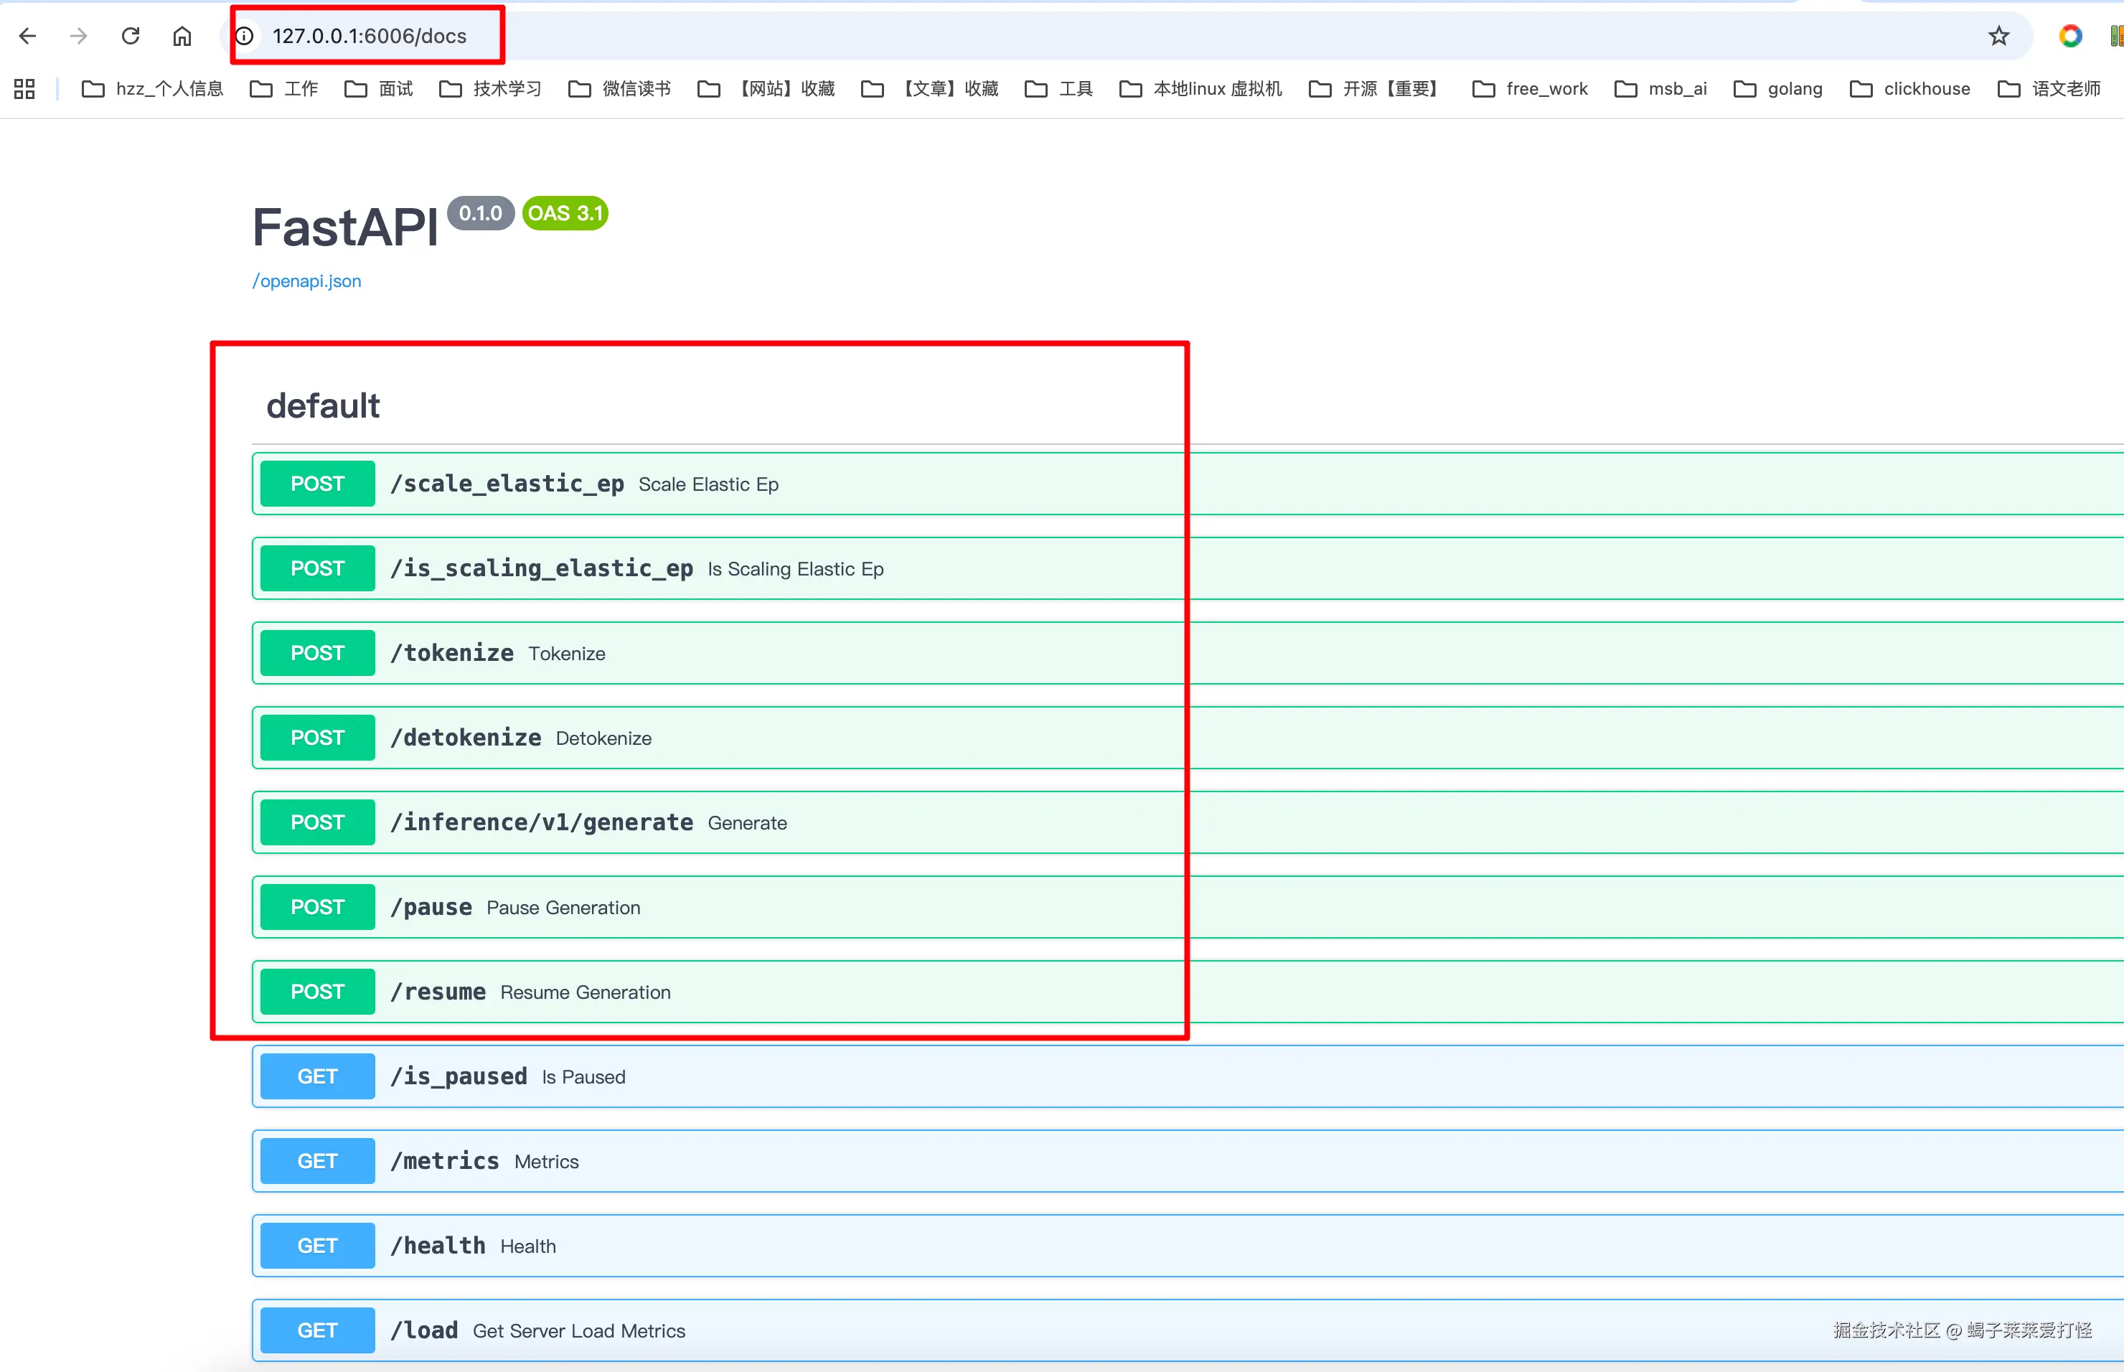Screen dimensions: 2124x1372
Task: Expand the POST /detokenize endpoint
Action: pos(1188,738)
